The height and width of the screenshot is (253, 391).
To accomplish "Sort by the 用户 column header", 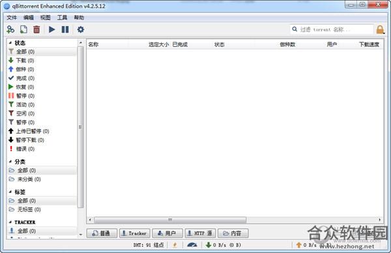I will point(319,44).
